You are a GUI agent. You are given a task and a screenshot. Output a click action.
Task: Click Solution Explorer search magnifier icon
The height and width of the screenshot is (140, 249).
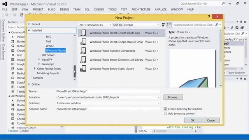click(243, 33)
